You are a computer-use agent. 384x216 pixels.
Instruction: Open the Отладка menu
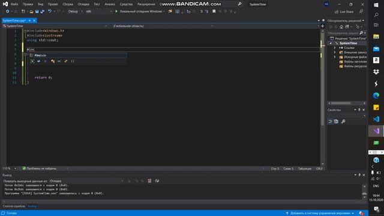click(83, 4)
